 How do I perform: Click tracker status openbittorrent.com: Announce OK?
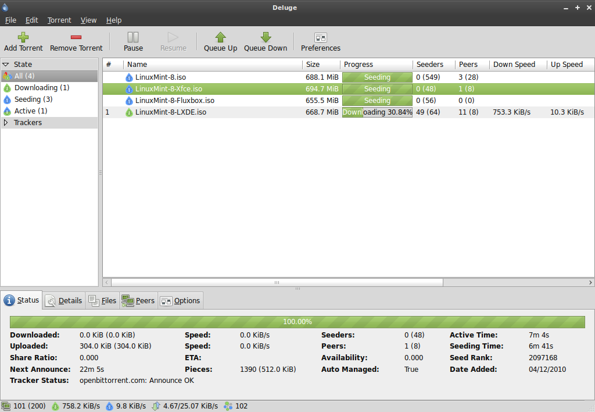[137, 381]
